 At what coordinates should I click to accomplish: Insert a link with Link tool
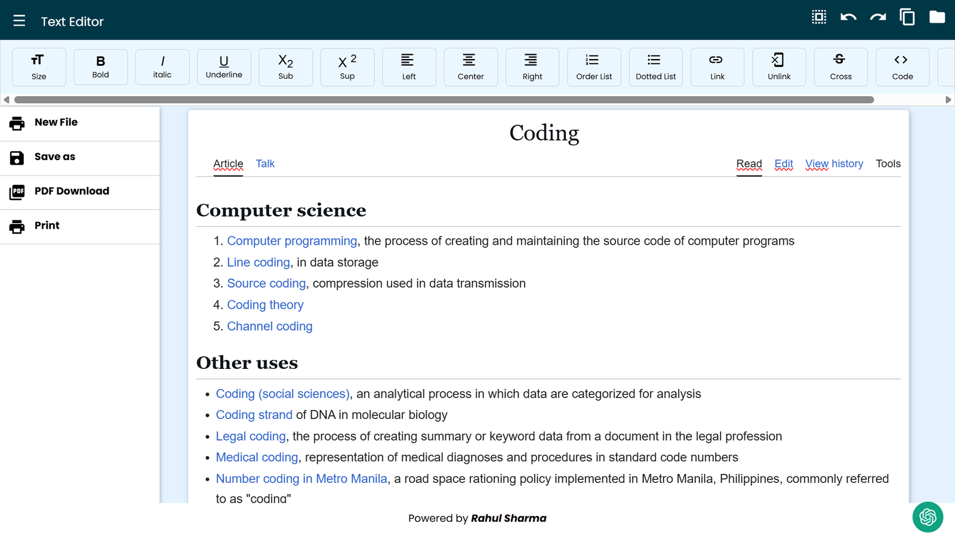click(x=717, y=67)
